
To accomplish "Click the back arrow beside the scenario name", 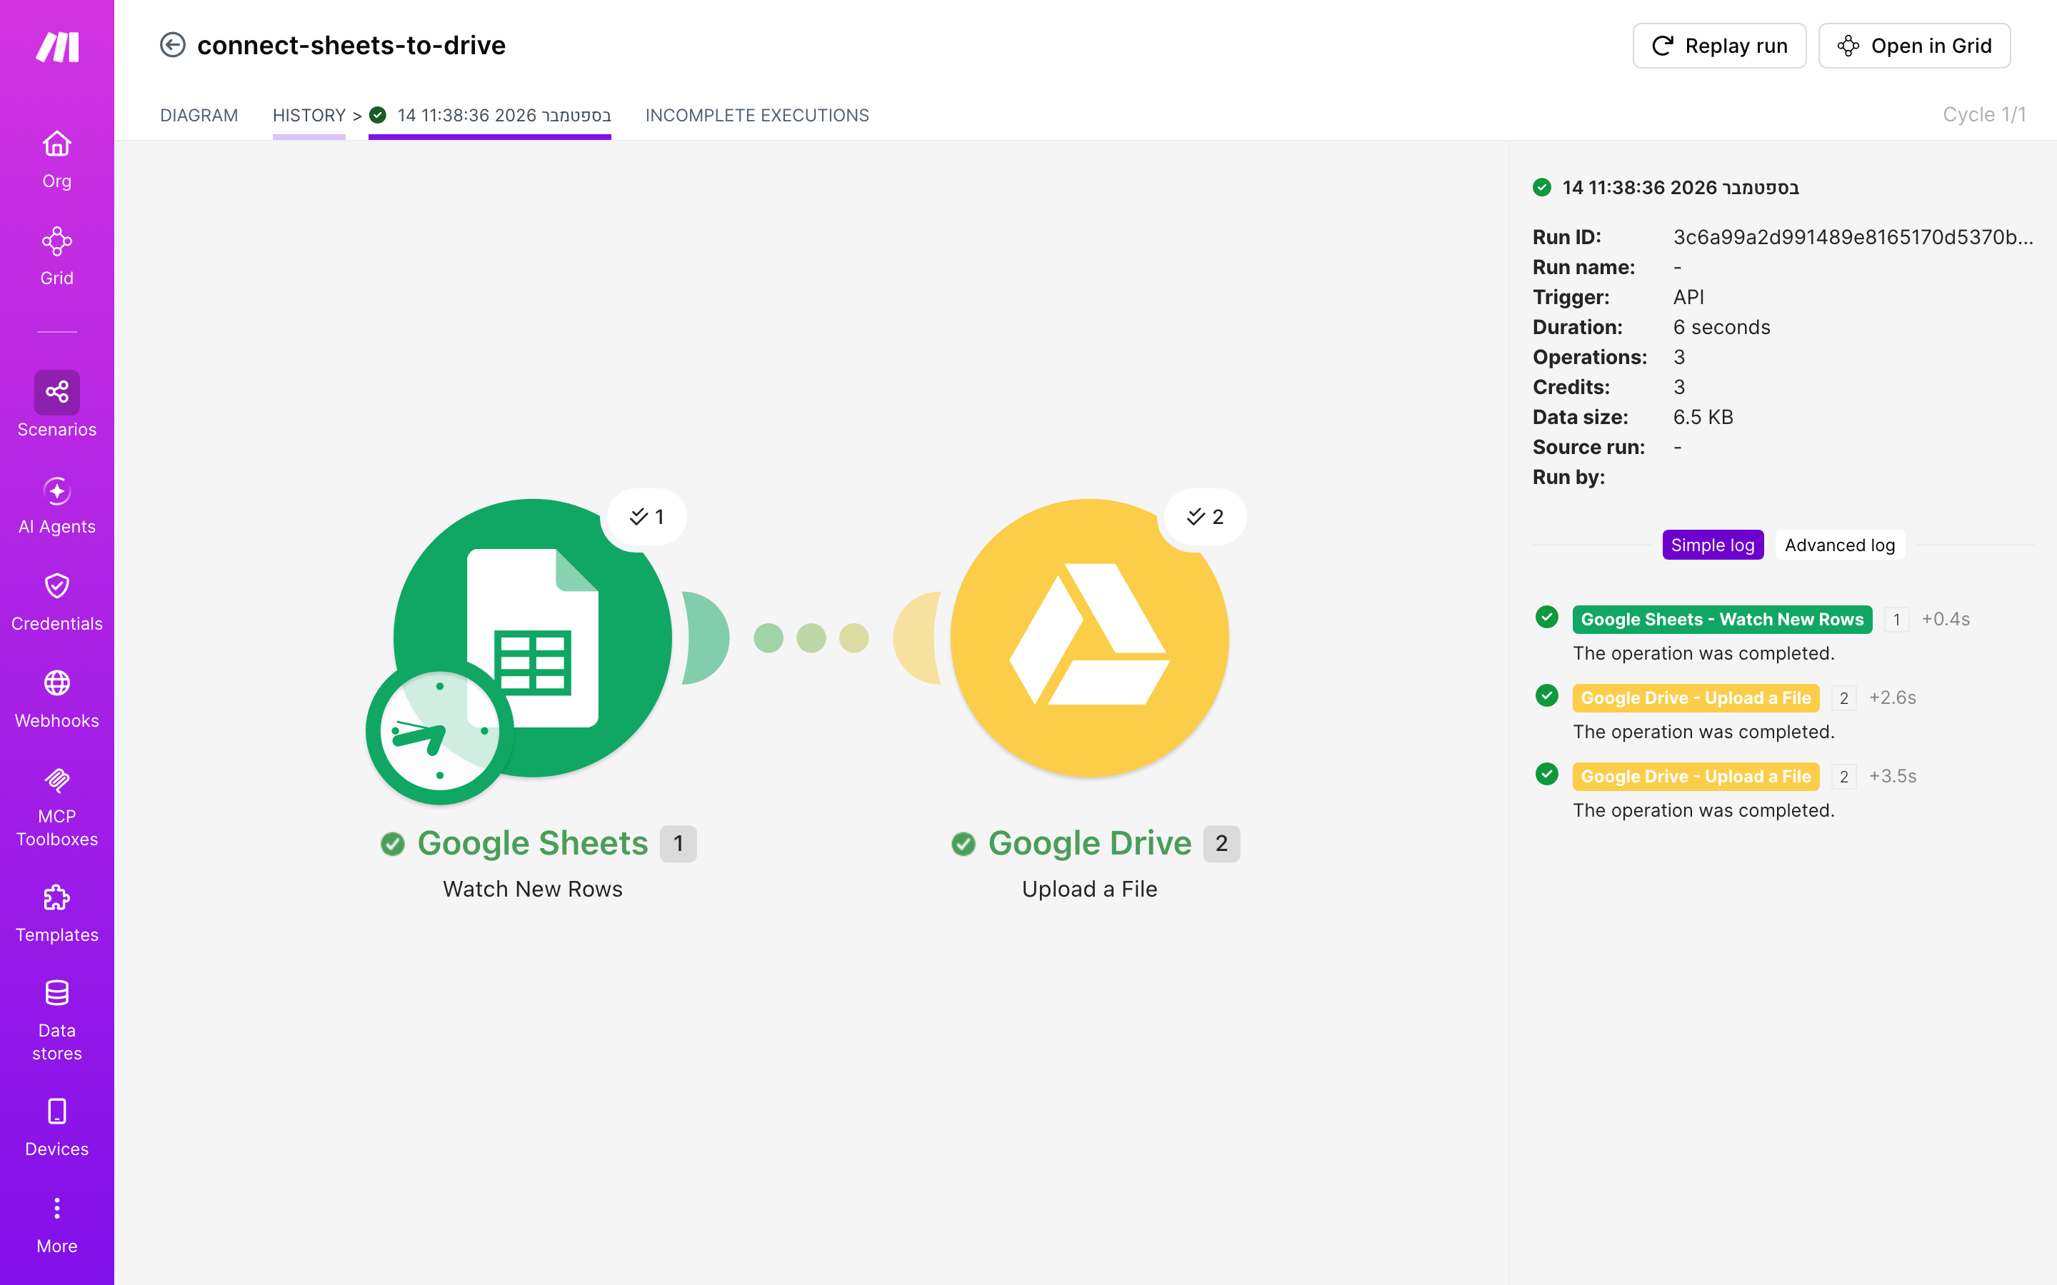I will click(173, 45).
